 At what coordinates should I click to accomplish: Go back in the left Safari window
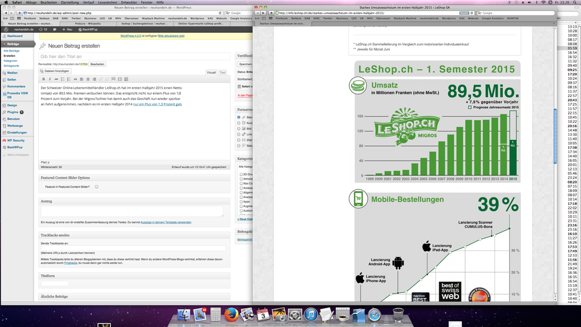pyautogui.click(x=5, y=13)
